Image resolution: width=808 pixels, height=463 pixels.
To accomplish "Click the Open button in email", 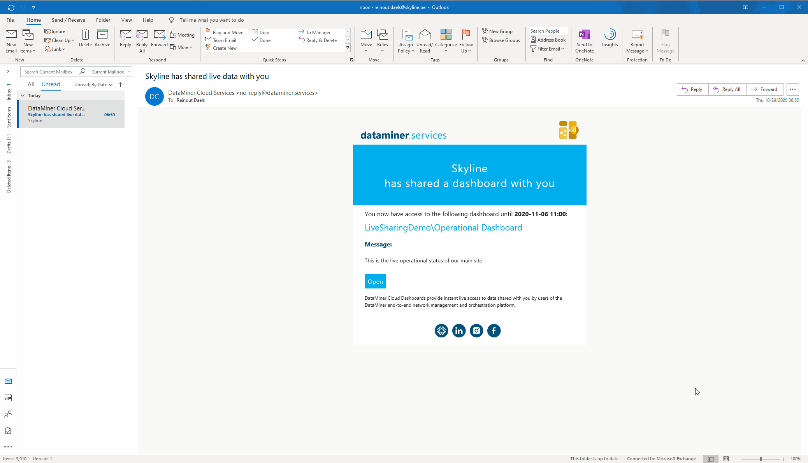I will click(x=375, y=281).
